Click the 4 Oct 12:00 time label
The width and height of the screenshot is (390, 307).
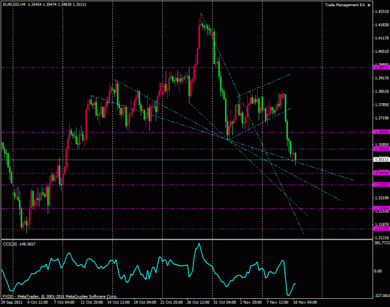pos(38,303)
